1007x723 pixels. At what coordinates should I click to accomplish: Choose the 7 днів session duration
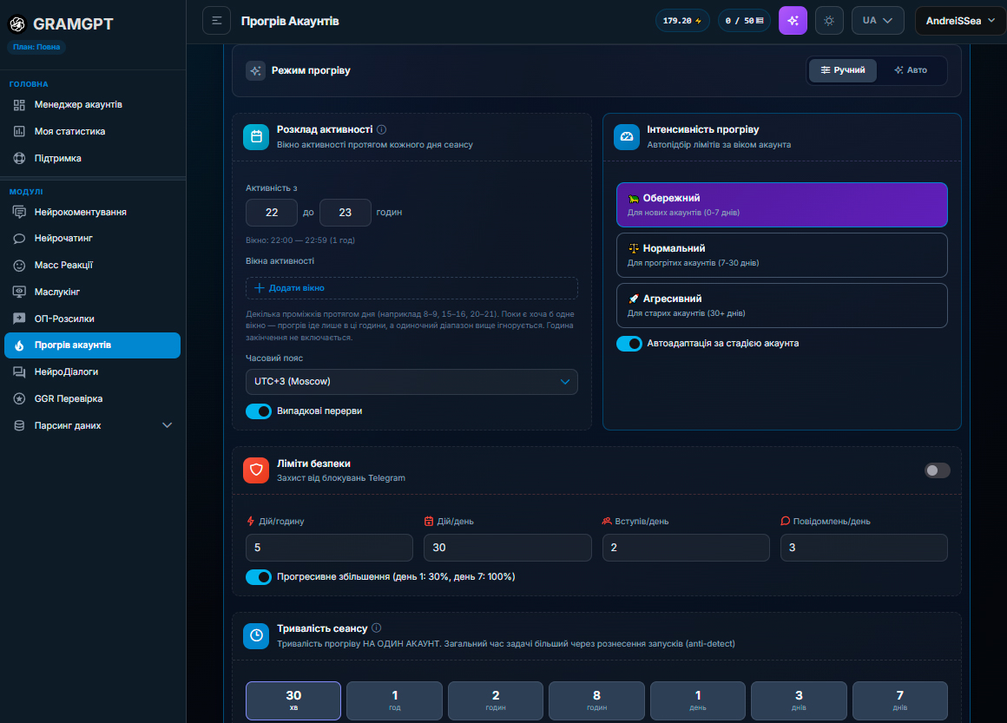click(x=899, y=700)
